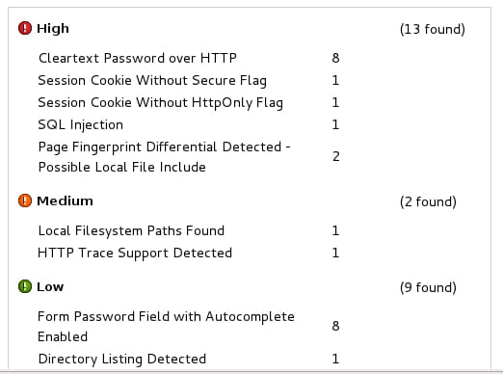This screenshot has width=503, height=374.
Task: Click the orange Medium severity icon
Action: (25, 200)
